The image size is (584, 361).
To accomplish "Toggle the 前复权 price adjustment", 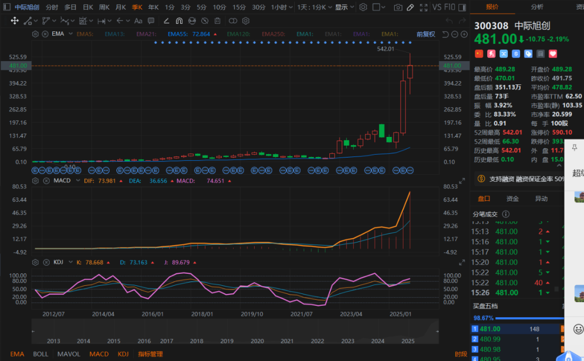I will tap(426, 34).
